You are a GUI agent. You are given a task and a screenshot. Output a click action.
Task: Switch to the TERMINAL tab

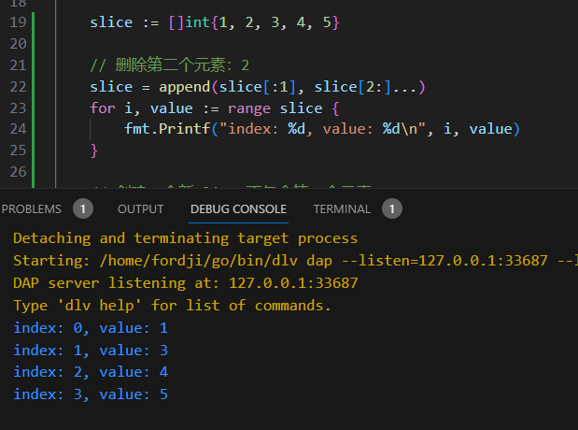tap(342, 208)
